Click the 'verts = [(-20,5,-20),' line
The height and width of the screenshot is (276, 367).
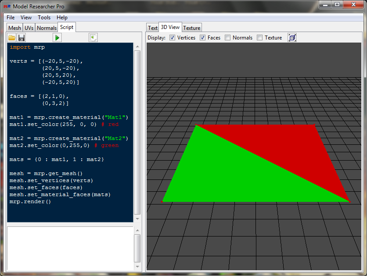tap(46, 61)
